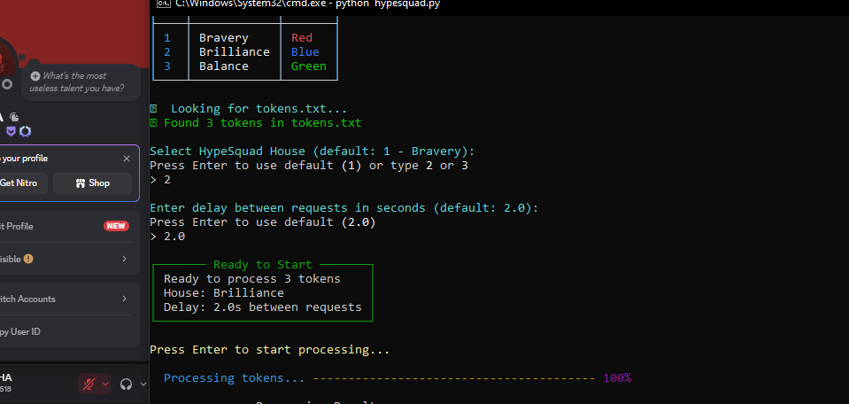Viewport: 849px width, 404px height.
Task: Click the Processing tokens progress bar
Action: 454,378
